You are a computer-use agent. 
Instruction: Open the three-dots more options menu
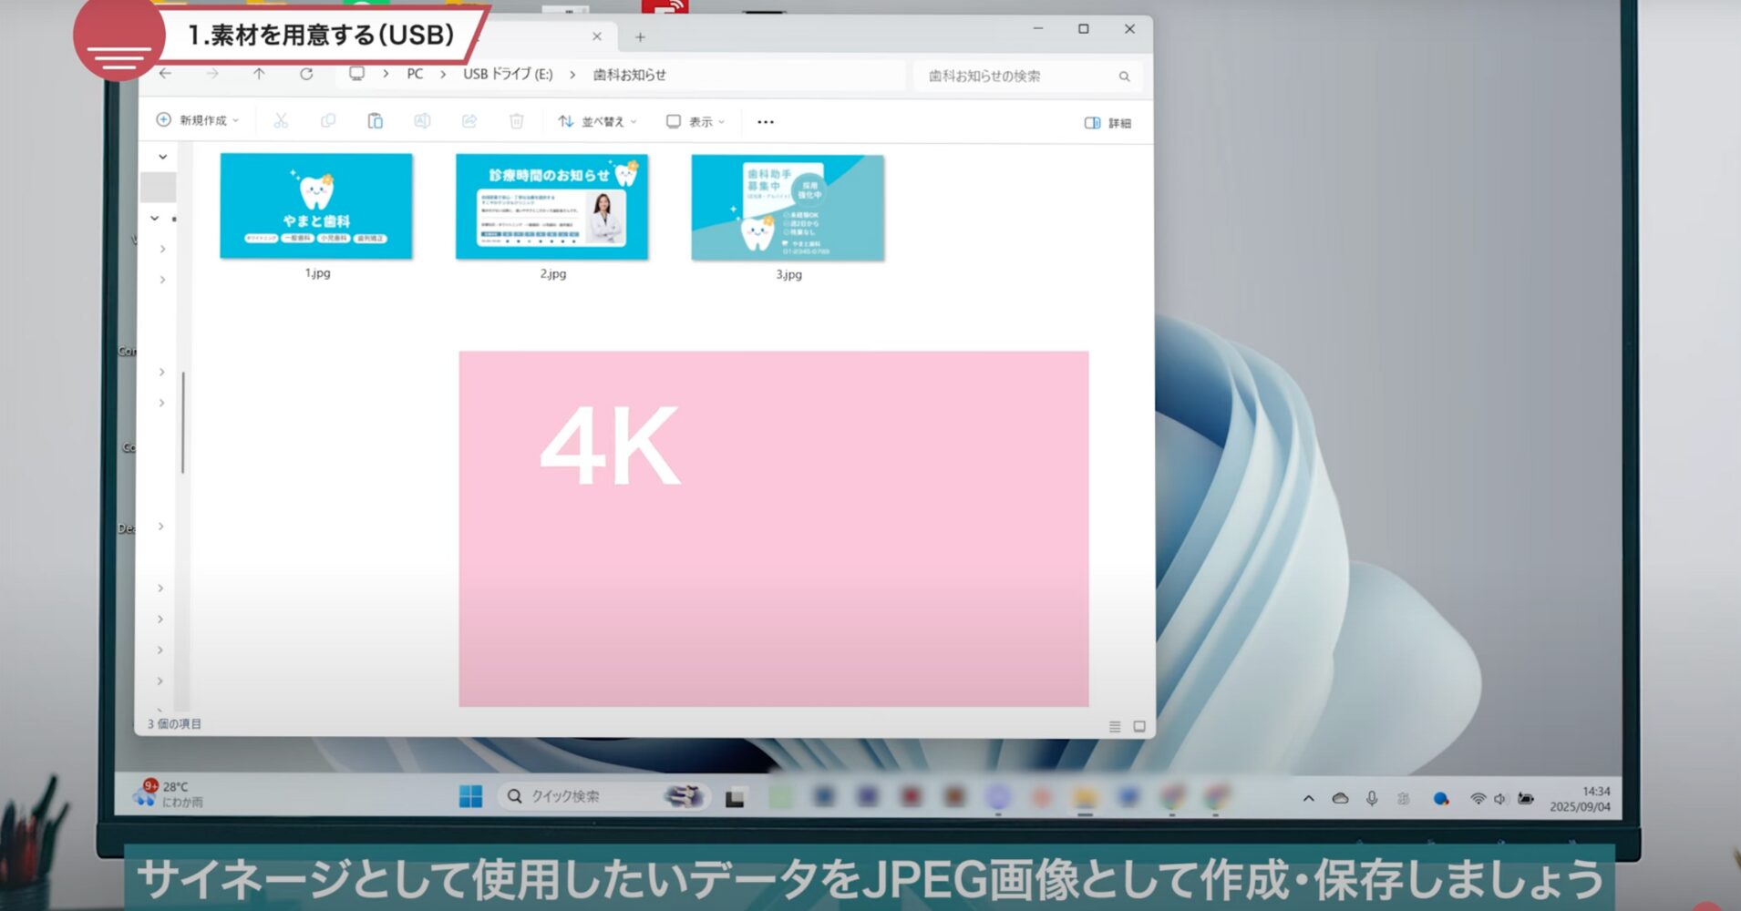click(766, 122)
